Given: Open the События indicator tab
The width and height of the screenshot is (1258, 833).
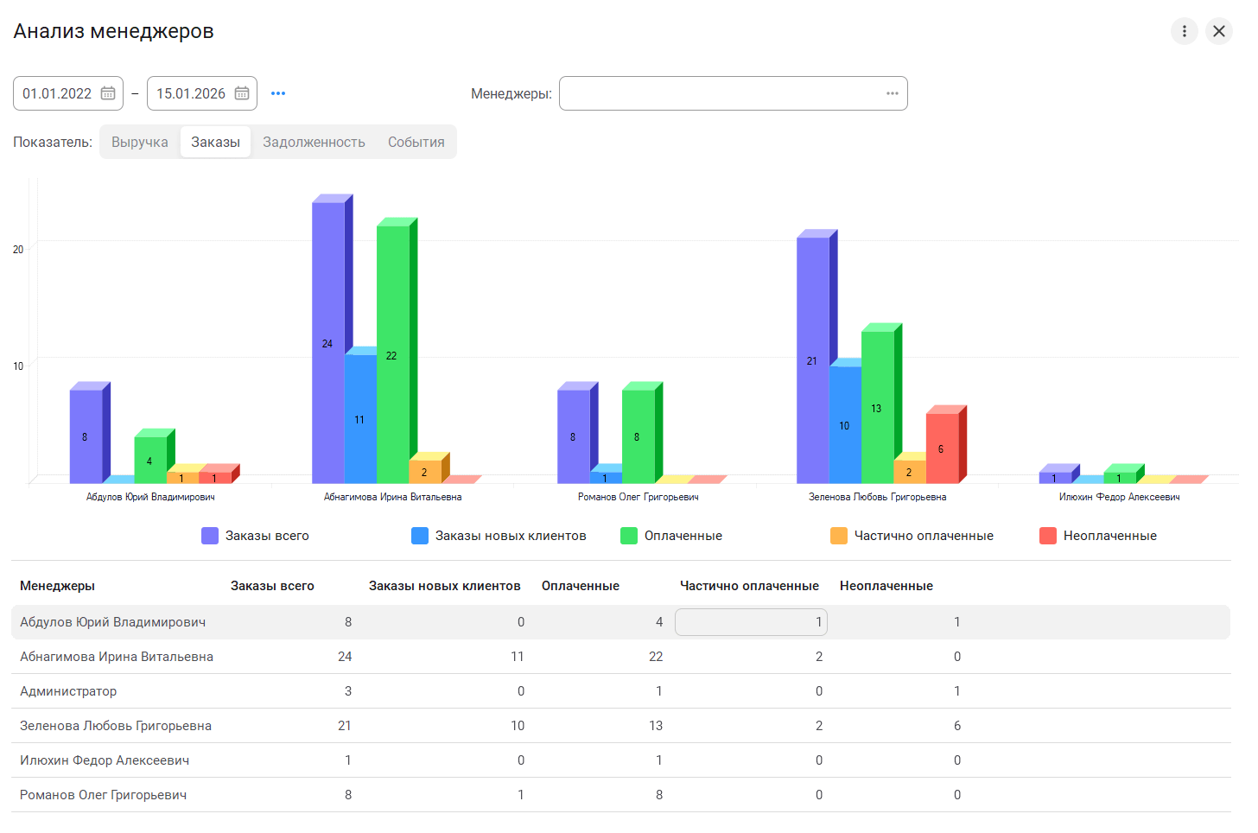Looking at the screenshot, I should [x=416, y=142].
